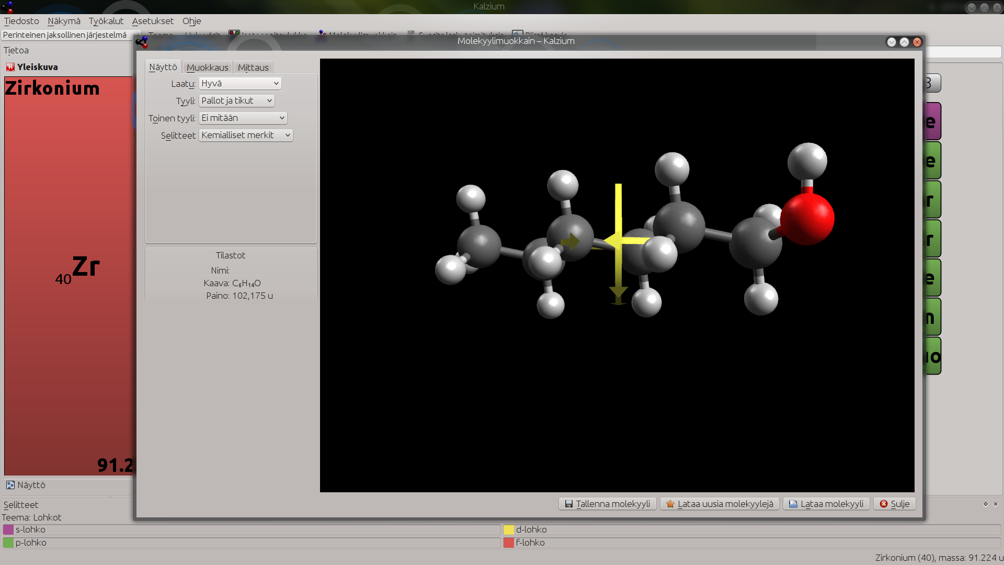Open the Laatu quality dropdown
1004x565 pixels.
240,84
